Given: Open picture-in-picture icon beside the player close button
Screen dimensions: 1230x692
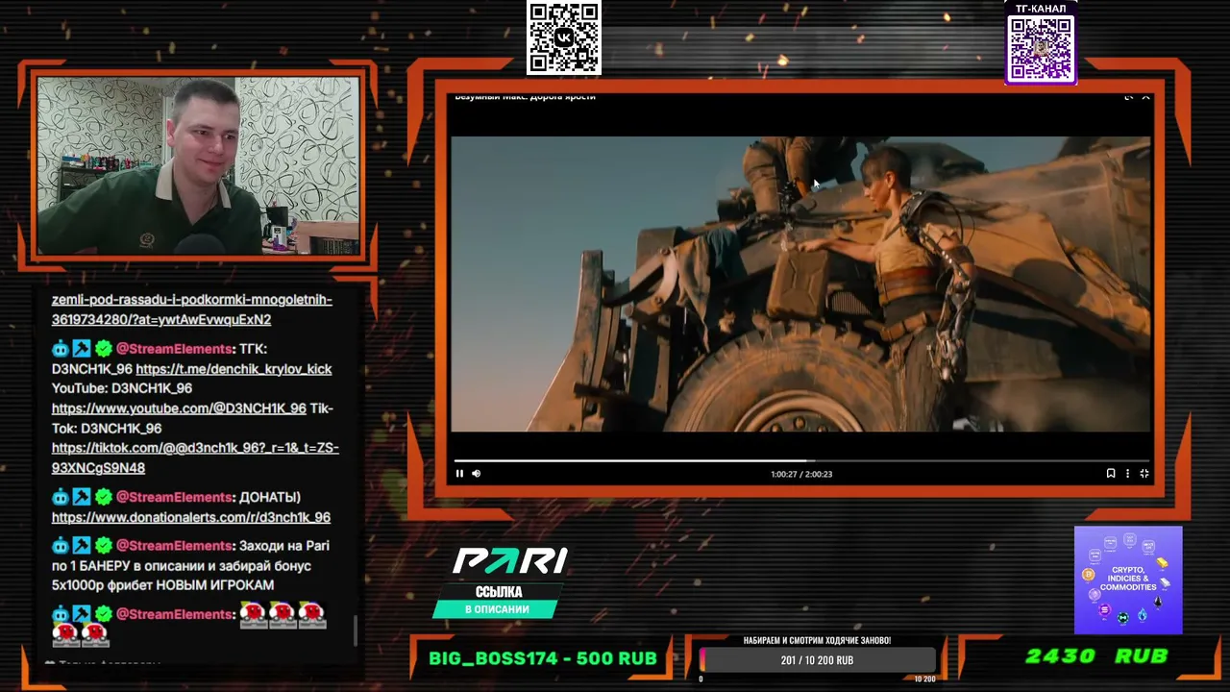Looking at the screenshot, I should point(1128,97).
